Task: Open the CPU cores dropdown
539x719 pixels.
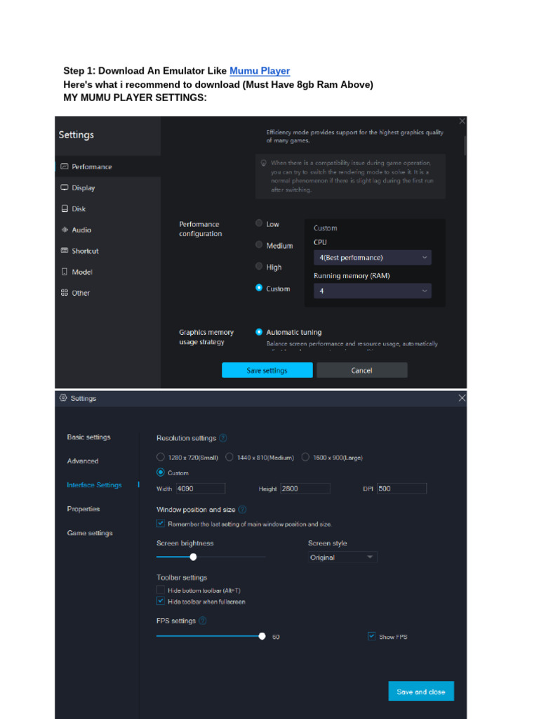Action: [x=373, y=258]
